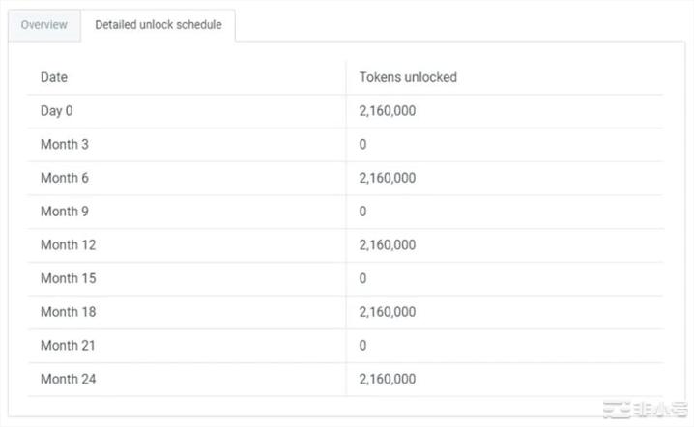
Task: Click the Month 21 date cell
Action: click(68, 345)
